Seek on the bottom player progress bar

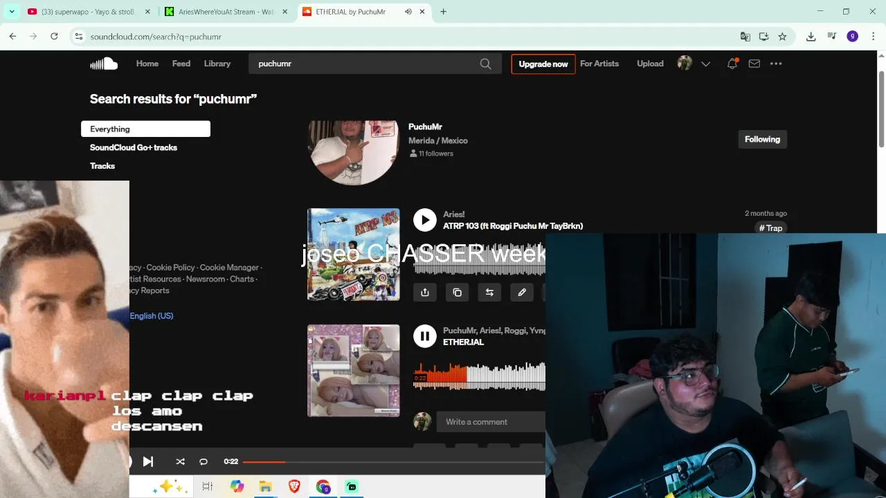[x=393, y=461]
